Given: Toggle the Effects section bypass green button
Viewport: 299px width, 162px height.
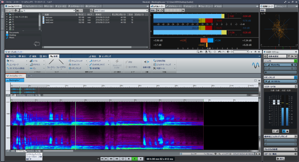Looking at the screenshot, I should click(296, 61).
